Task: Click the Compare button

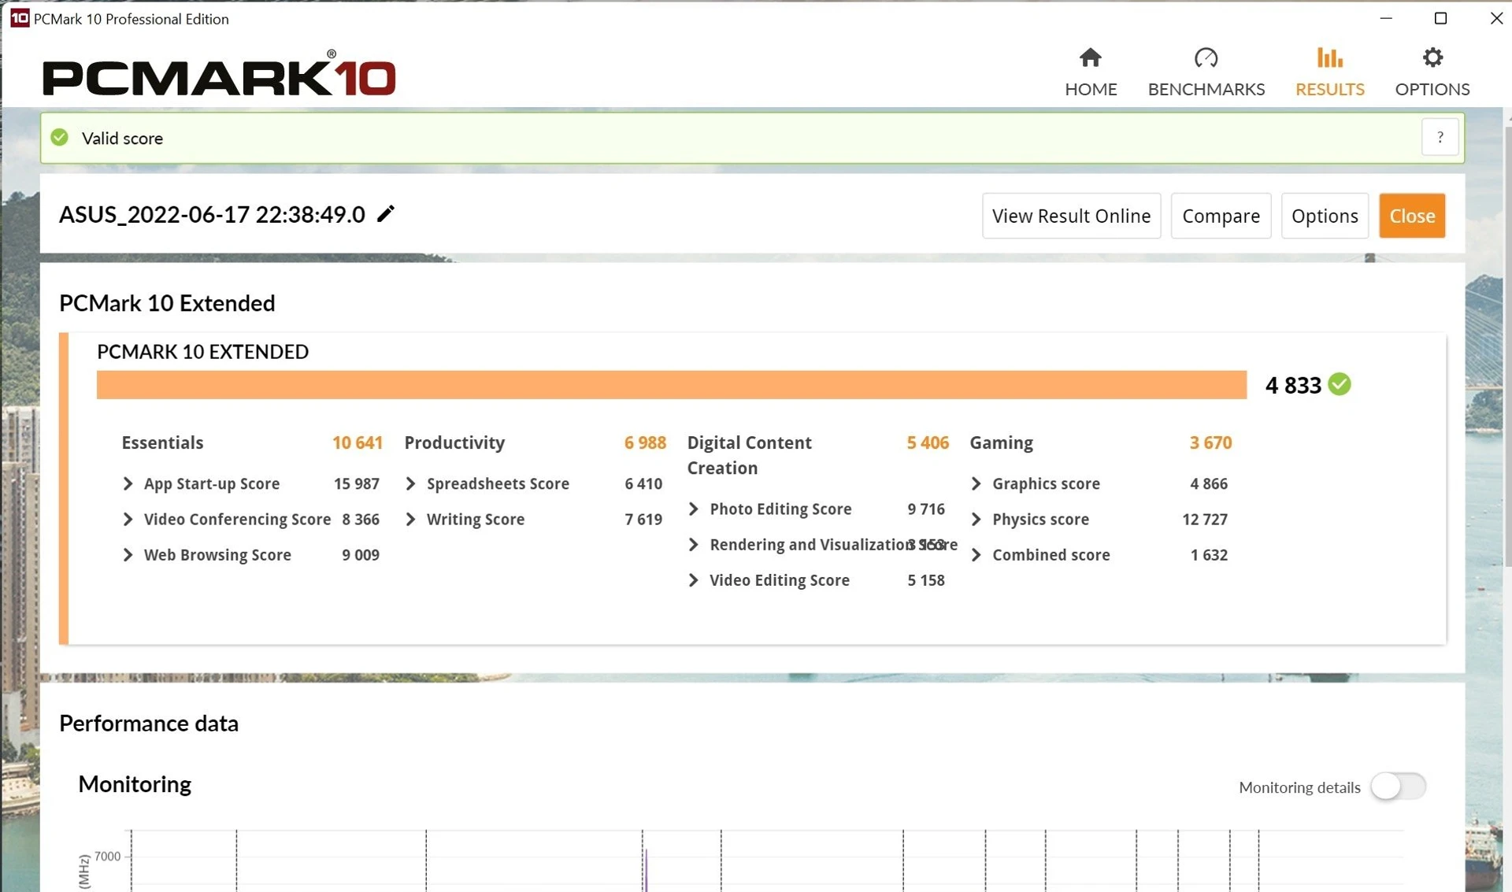Action: (x=1221, y=216)
